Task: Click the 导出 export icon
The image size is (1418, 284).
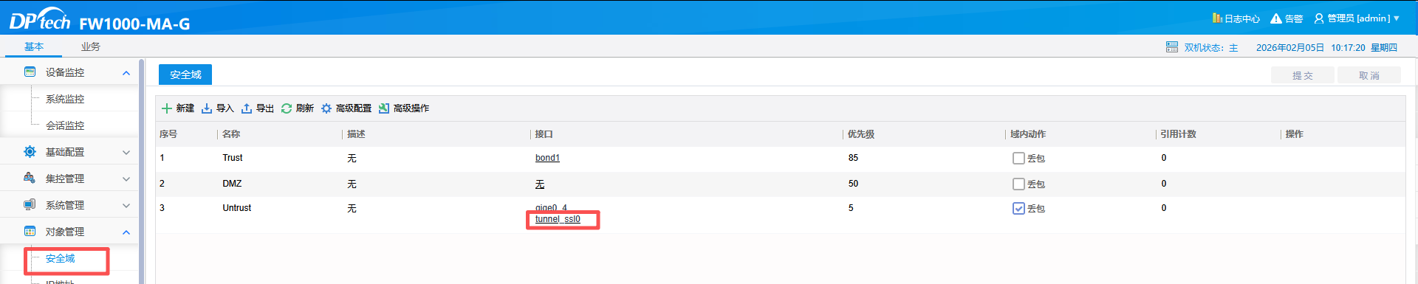Action: tap(247, 108)
